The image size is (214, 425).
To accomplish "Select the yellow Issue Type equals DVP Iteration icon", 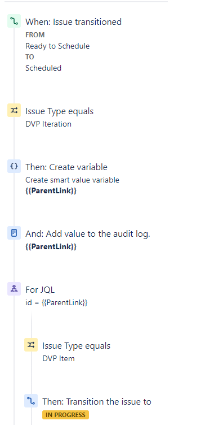I will point(14,110).
